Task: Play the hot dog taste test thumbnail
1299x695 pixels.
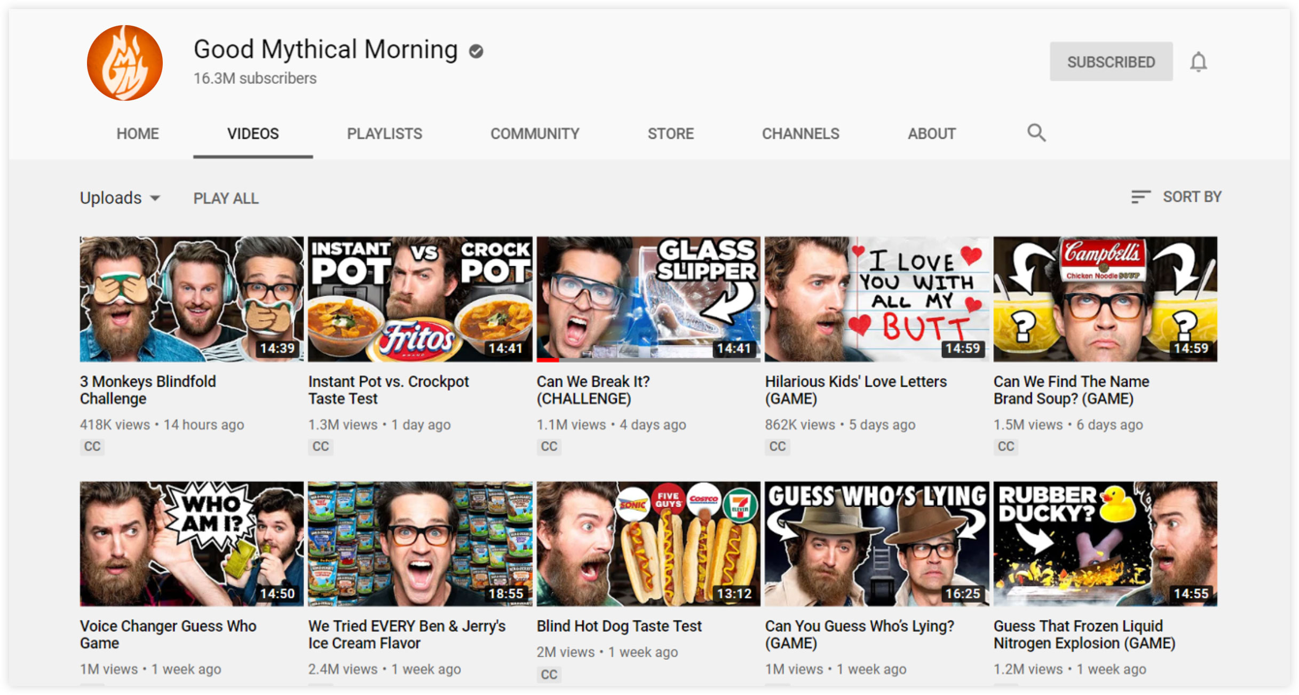Action: click(648, 544)
